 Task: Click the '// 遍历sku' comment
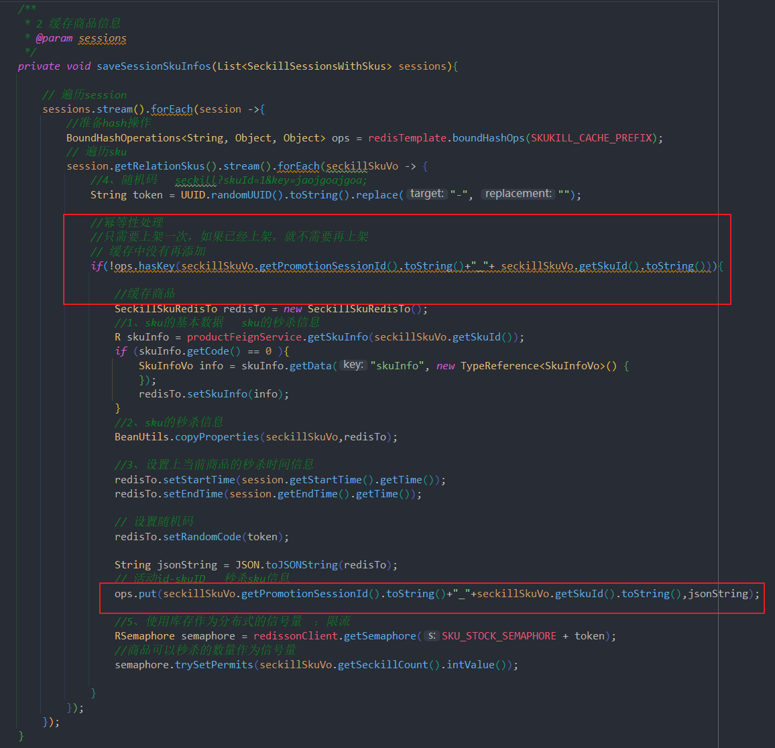[x=97, y=151]
